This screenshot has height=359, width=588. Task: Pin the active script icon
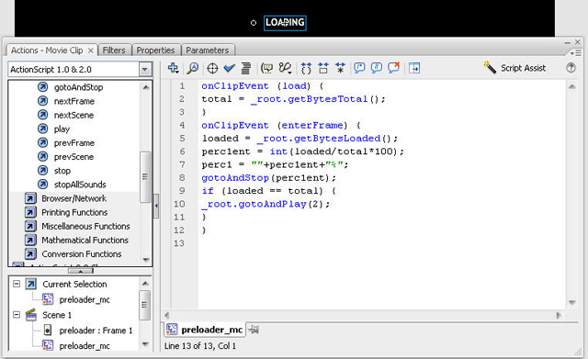(254, 330)
